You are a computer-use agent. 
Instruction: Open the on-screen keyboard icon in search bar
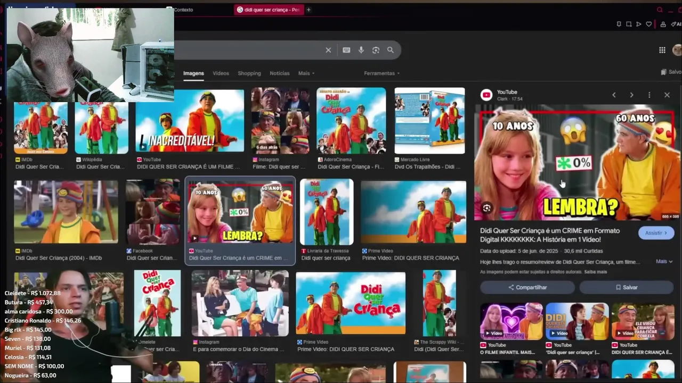346,50
